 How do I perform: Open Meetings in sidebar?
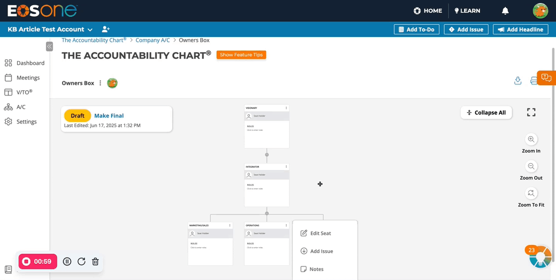pyautogui.click(x=22, y=78)
